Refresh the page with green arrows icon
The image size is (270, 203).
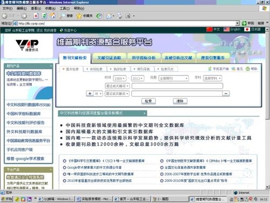pyautogui.click(x=44, y=16)
